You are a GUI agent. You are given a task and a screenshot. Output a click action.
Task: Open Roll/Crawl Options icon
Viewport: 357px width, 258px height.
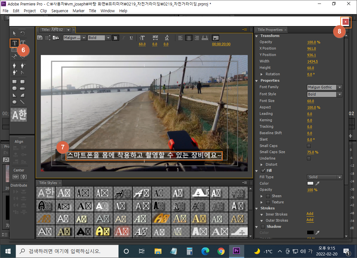pos(48,38)
